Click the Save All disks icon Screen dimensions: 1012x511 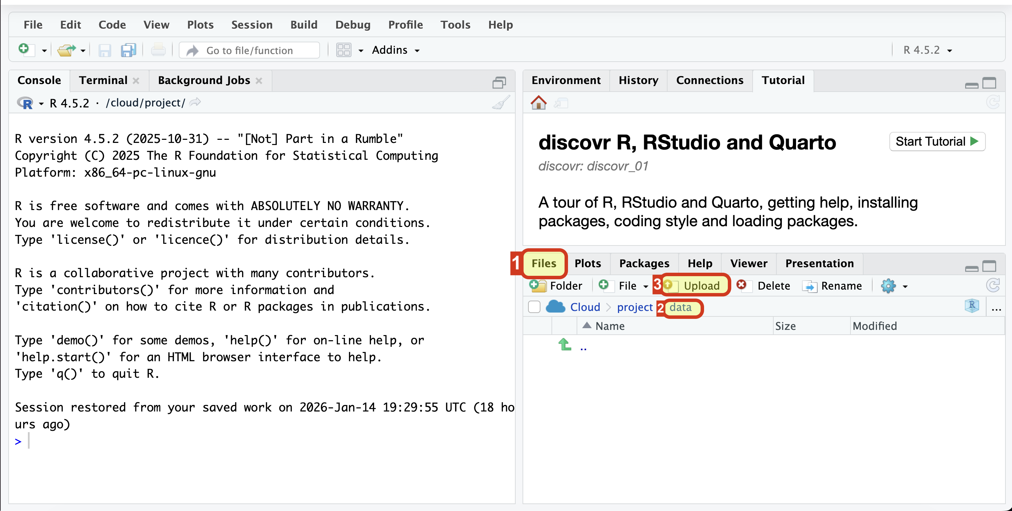click(128, 50)
